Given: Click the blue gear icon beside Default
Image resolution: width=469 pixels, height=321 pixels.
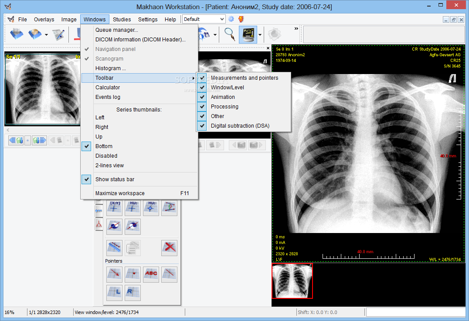Looking at the screenshot, I should click(231, 19).
